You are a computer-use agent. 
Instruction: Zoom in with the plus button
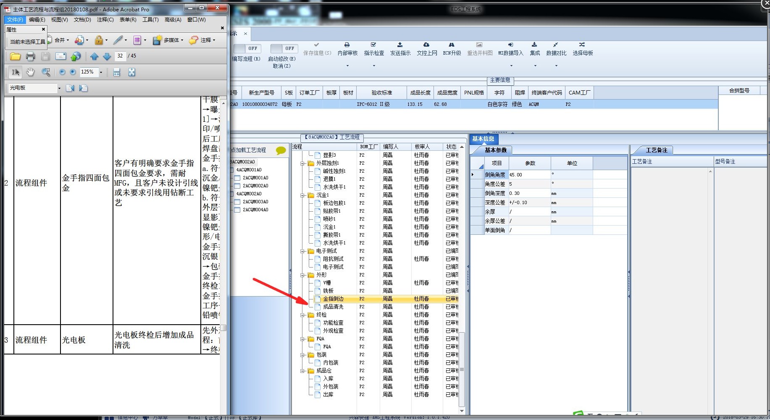pos(73,72)
